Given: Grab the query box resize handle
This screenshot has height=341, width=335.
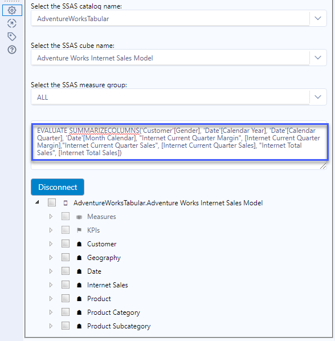Looking at the screenshot, I should pos(323,166).
